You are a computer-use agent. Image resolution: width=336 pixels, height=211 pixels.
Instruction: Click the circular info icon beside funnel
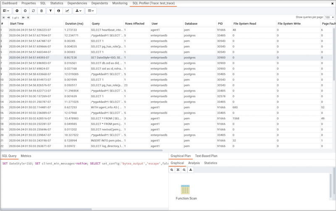[x=59, y=11]
